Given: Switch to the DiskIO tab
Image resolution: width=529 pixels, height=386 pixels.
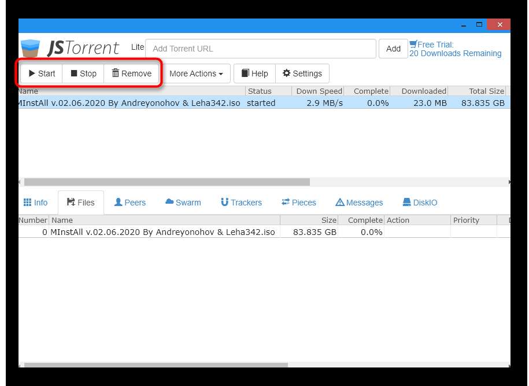Looking at the screenshot, I should point(420,203).
